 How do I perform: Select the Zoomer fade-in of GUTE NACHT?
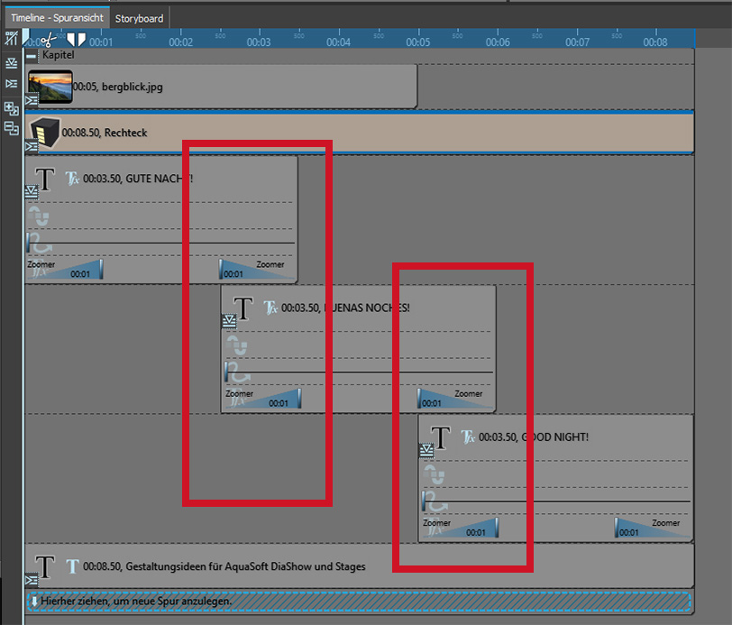pos(65,269)
